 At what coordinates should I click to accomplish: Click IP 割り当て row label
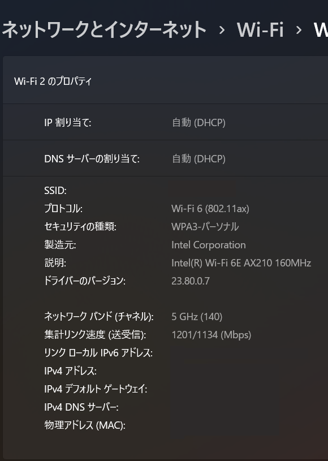(x=68, y=122)
